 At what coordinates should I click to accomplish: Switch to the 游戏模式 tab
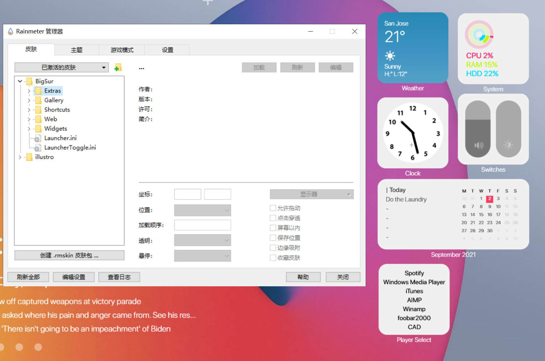(x=122, y=49)
